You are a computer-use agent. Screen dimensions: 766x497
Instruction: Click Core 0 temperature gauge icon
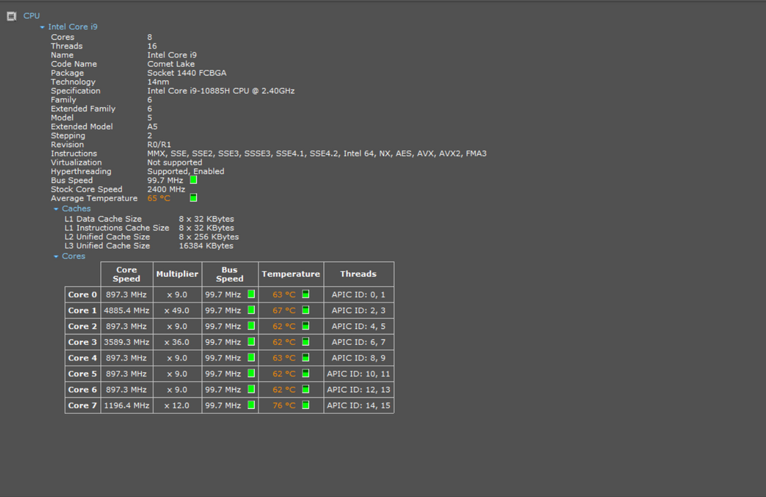tap(306, 294)
